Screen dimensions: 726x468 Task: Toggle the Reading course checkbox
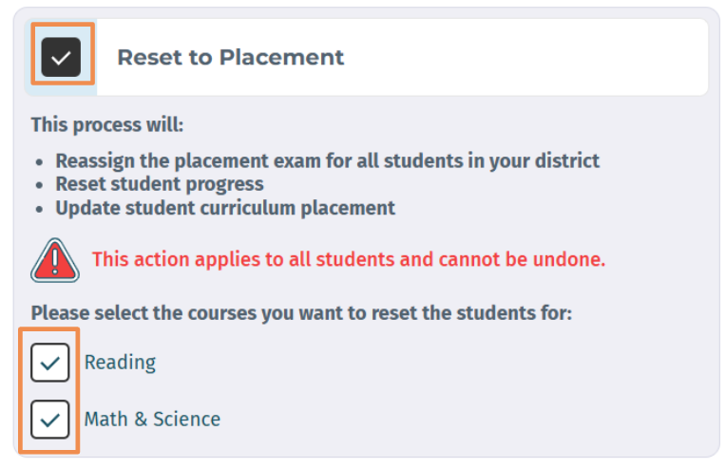pos(50,363)
